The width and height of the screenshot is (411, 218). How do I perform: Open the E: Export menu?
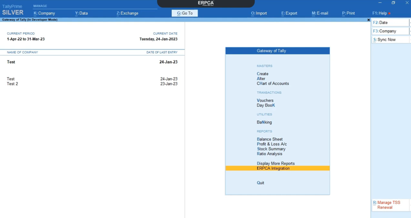pos(289,13)
